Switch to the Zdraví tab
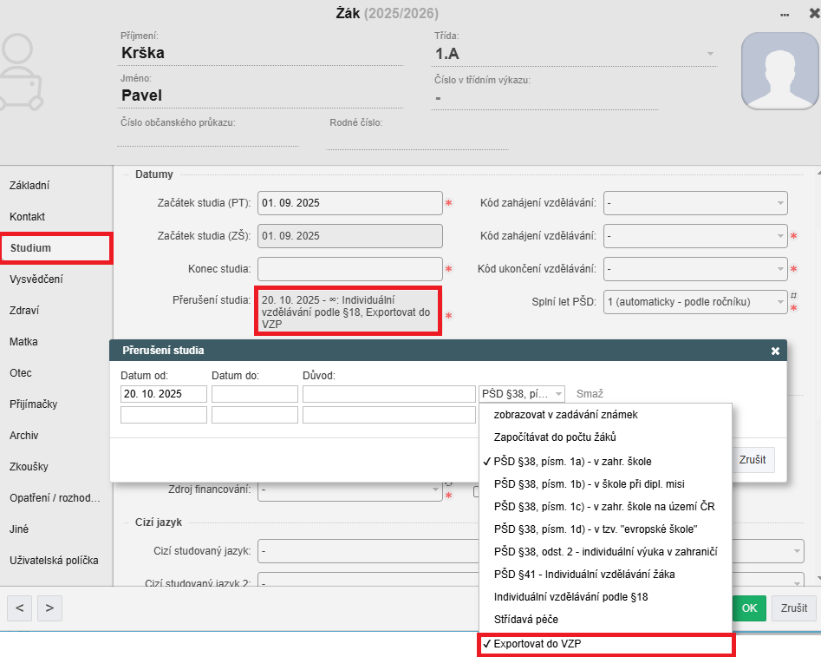821x657 pixels. coord(25,311)
